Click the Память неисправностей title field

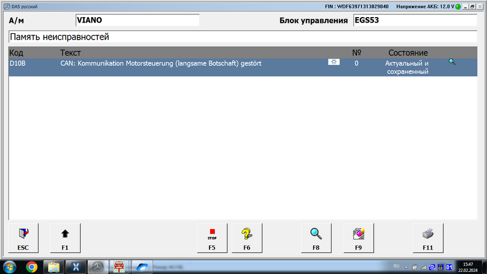(x=243, y=37)
